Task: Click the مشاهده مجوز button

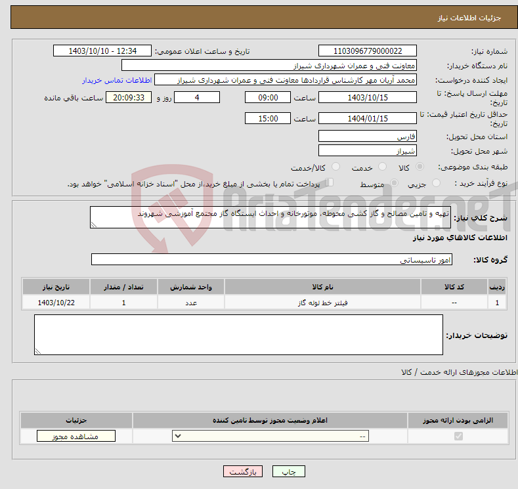Action: (76, 436)
